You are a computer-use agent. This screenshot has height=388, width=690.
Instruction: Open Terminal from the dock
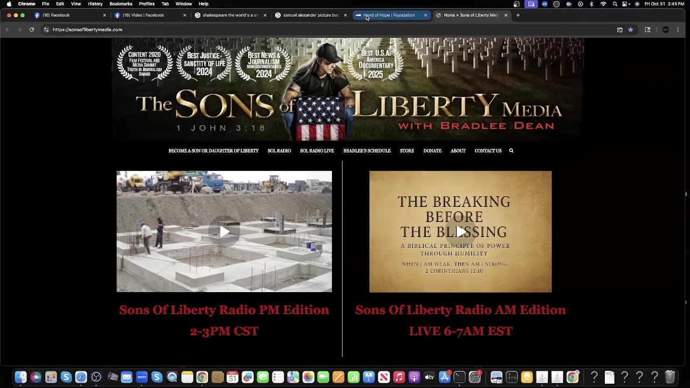click(459, 377)
